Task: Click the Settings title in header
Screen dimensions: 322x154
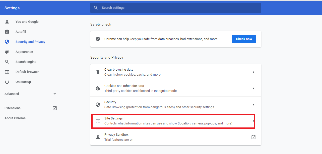Action: pyautogui.click(x=12, y=8)
